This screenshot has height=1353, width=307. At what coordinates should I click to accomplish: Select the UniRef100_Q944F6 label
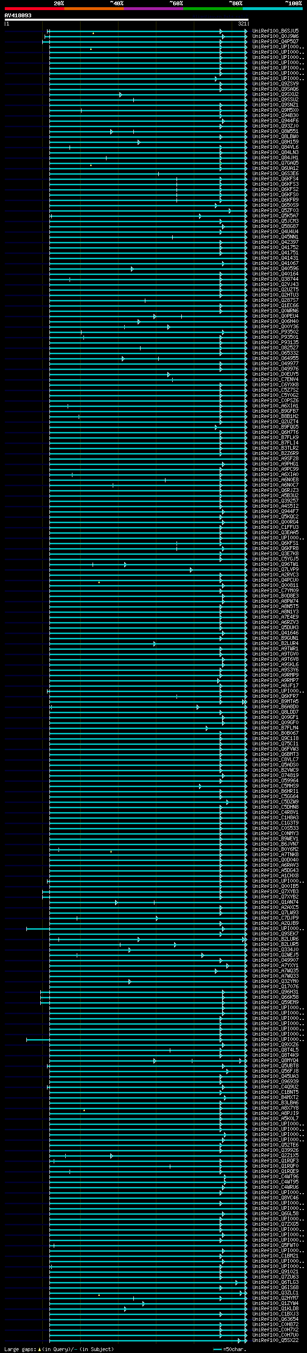point(275,121)
